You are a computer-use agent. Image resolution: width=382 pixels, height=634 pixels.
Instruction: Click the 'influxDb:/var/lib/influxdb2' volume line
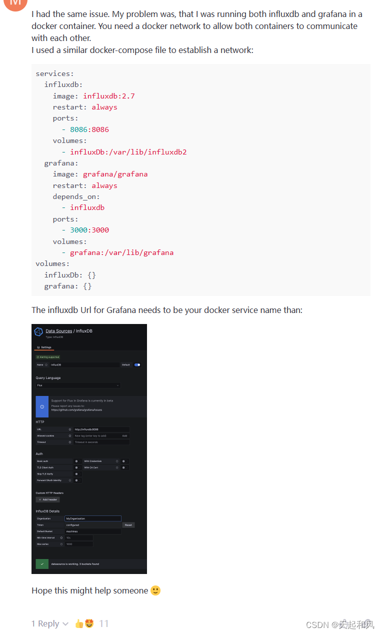click(124, 152)
